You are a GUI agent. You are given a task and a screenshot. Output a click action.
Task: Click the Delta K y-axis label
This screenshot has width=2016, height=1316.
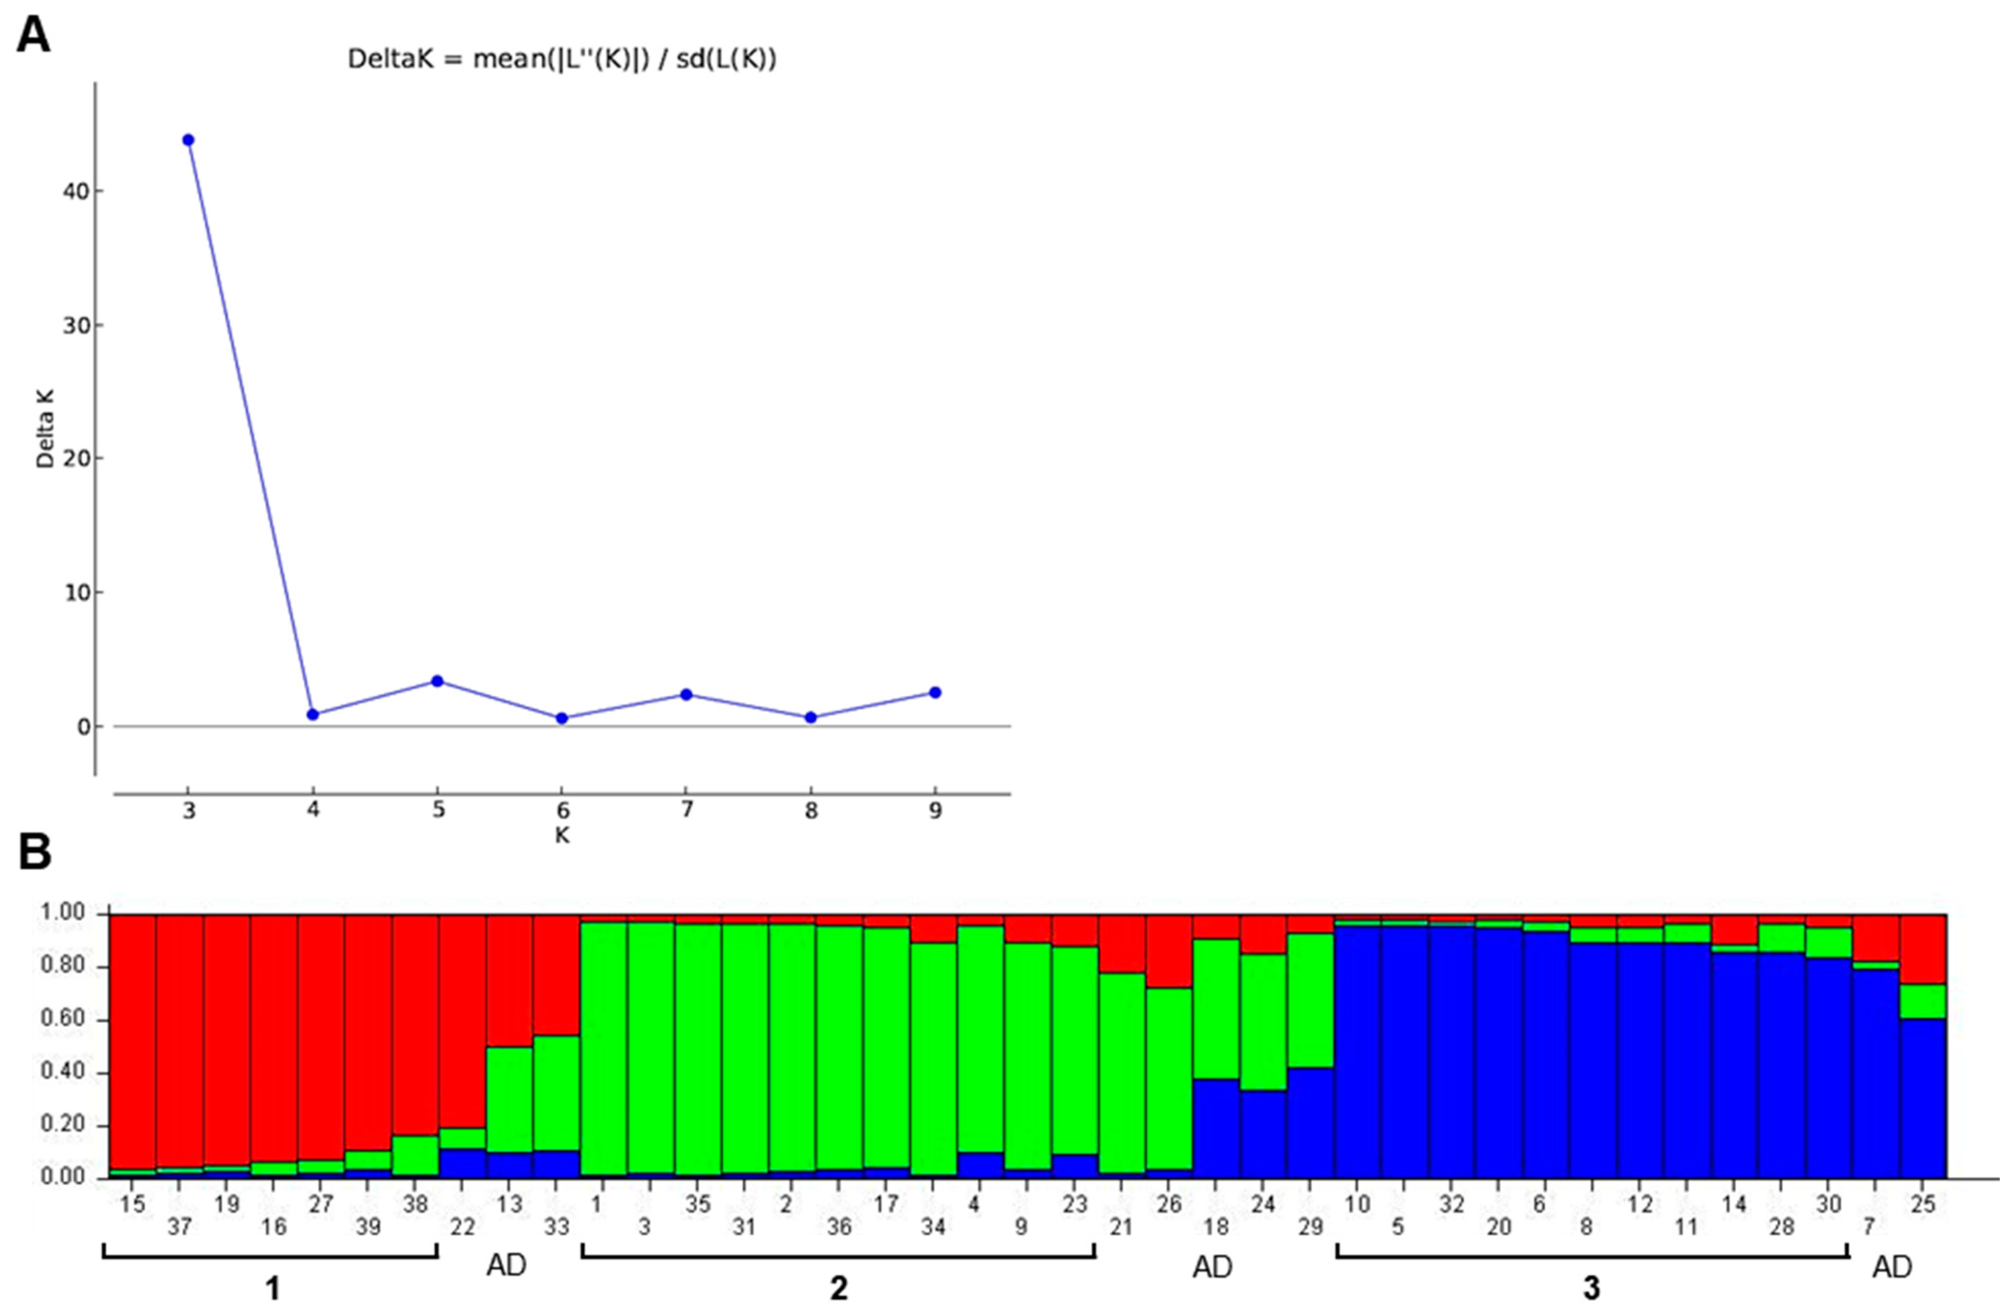(x=45, y=429)
